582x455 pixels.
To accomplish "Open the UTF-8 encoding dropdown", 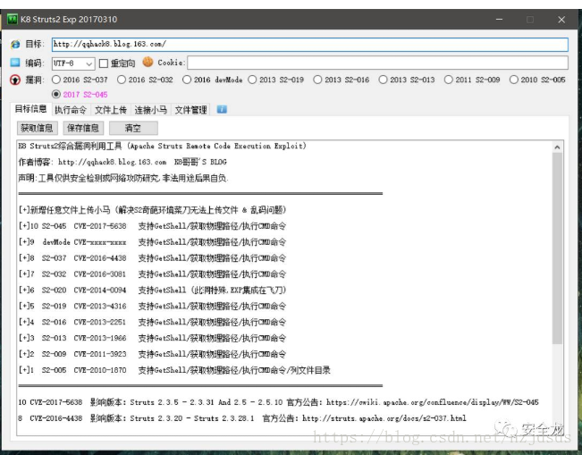I will tap(73, 63).
